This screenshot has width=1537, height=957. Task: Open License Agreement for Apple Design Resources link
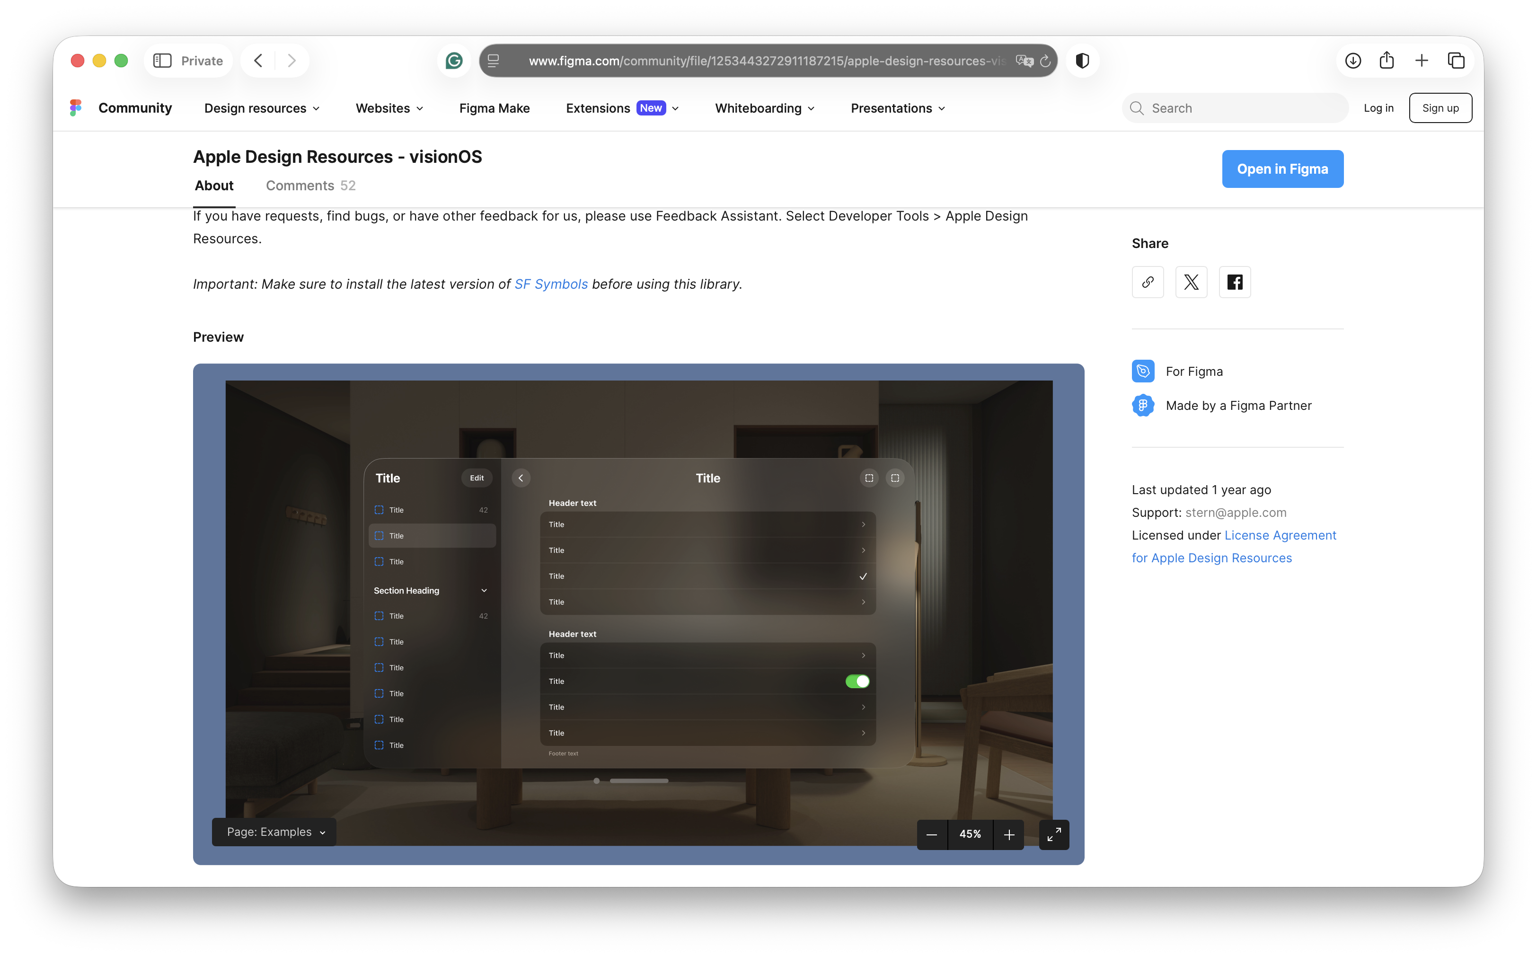point(1234,547)
